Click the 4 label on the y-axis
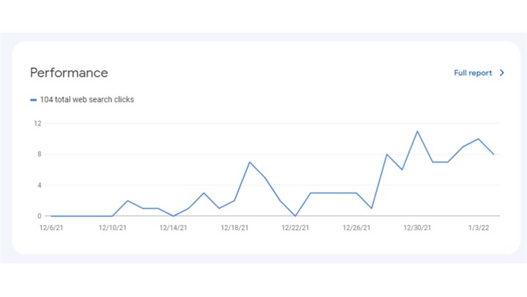The image size is (527, 297). [38, 185]
